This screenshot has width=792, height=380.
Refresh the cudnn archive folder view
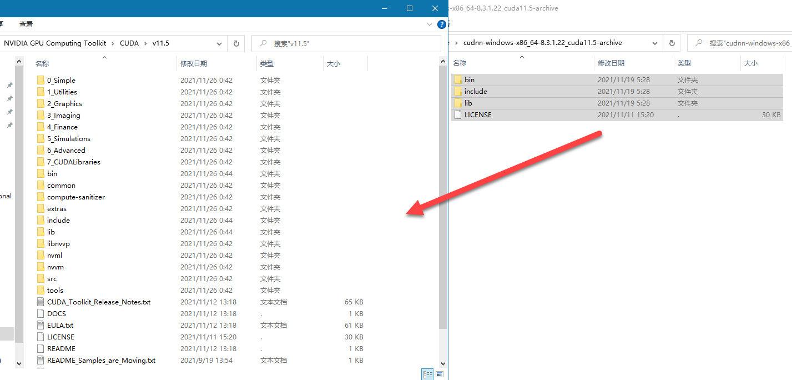pyautogui.click(x=672, y=43)
